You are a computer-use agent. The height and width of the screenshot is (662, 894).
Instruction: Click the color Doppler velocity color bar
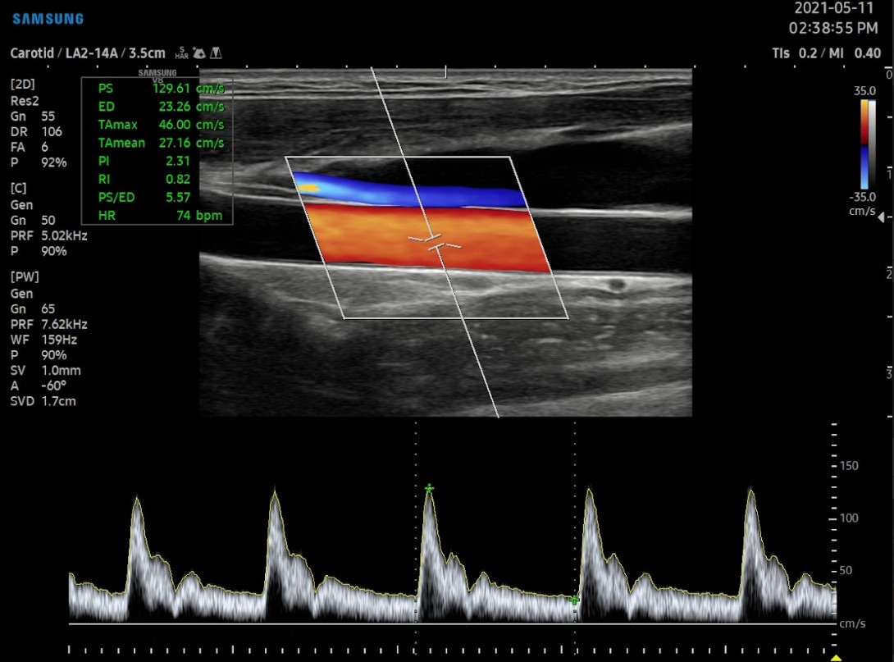[x=864, y=144]
